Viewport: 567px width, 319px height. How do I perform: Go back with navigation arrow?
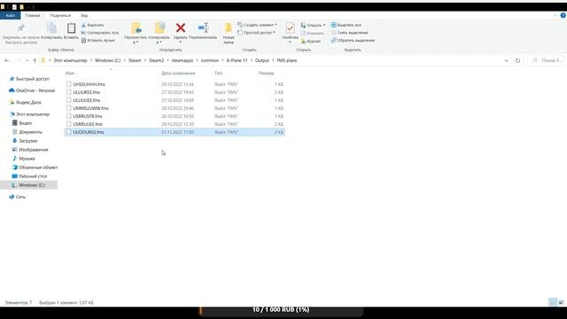point(7,60)
